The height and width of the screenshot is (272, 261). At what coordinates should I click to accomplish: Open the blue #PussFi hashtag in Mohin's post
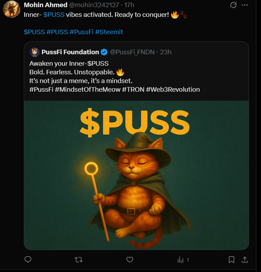coord(81,32)
